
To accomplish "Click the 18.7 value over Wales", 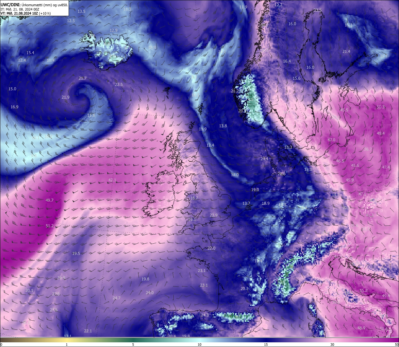I will coord(194,198).
